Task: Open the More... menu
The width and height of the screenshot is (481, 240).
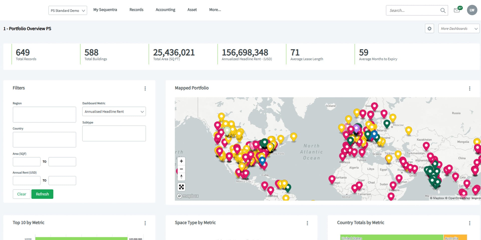Action: tap(215, 10)
